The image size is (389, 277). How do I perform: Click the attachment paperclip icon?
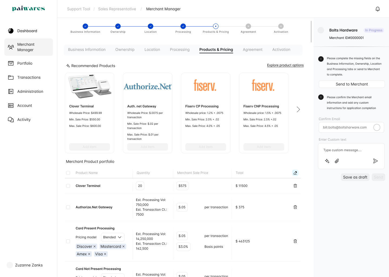[337, 161]
